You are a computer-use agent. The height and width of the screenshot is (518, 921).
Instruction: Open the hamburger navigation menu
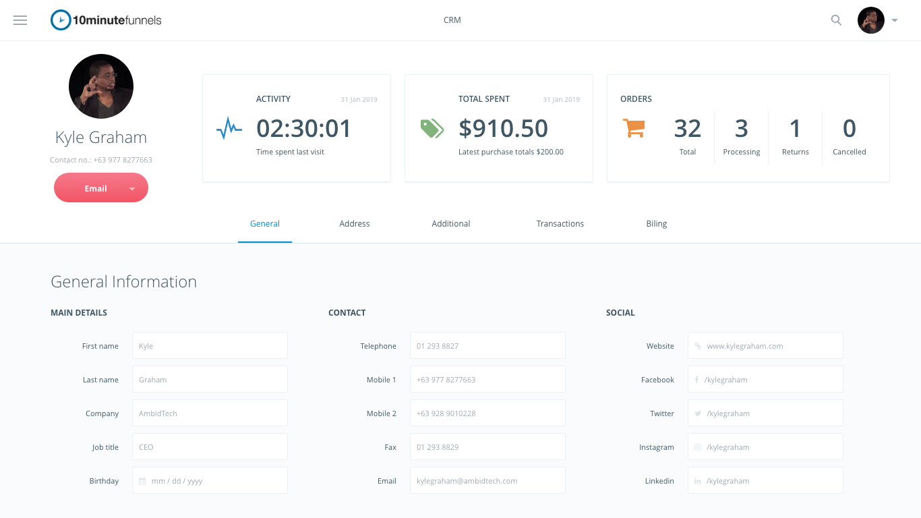[20, 20]
